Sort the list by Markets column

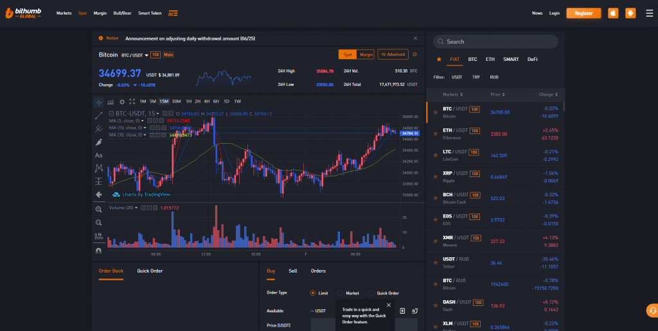coord(453,95)
